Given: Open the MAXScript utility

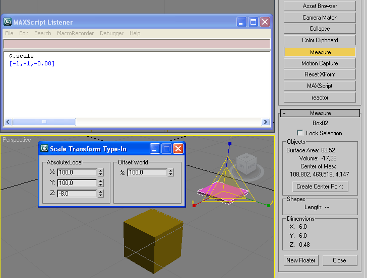Looking at the screenshot, I should pyautogui.click(x=320, y=86).
